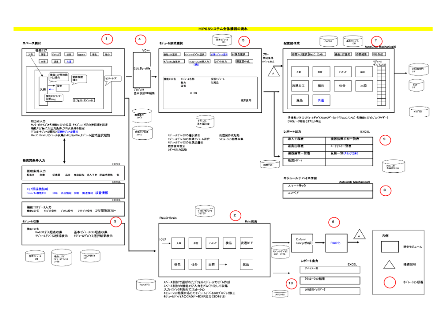Click the yellow HIPSS title banner
This screenshot has width=445, height=333.
[x=222, y=28]
